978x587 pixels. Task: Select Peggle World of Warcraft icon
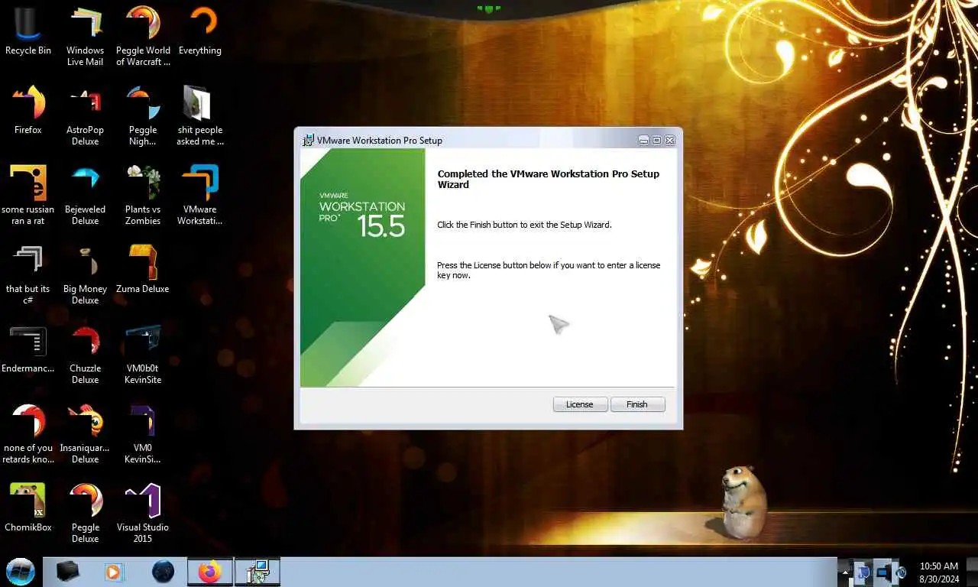(143, 37)
